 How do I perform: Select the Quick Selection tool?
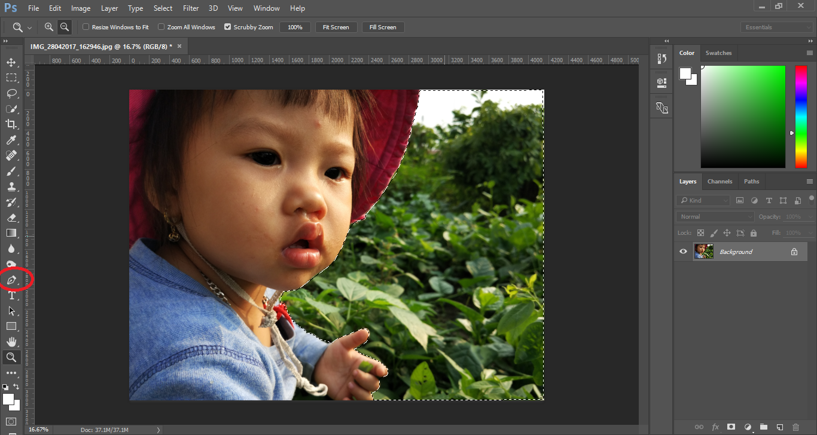coord(11,109)
